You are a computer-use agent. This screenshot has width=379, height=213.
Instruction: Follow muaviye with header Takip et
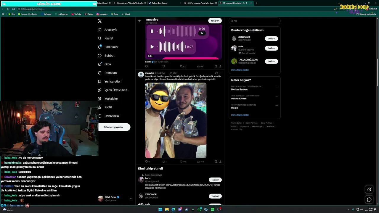[215, 21]
